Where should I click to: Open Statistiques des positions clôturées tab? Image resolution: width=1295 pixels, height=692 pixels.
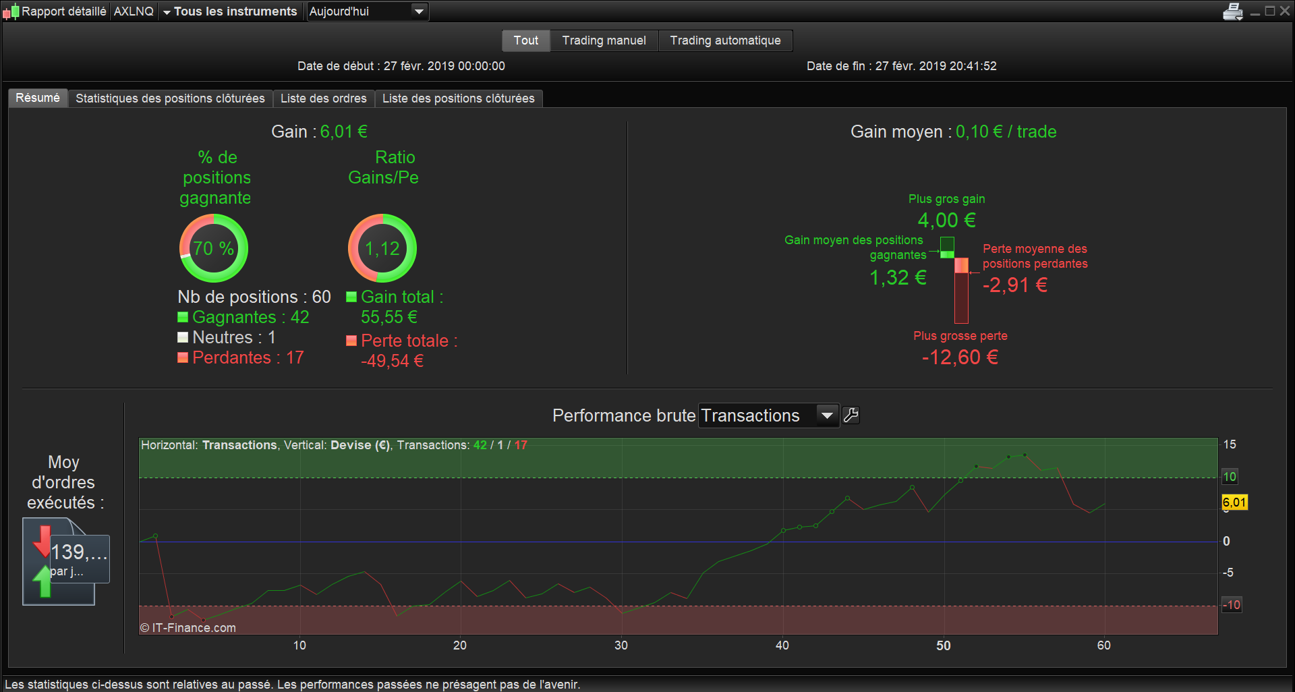170,98
